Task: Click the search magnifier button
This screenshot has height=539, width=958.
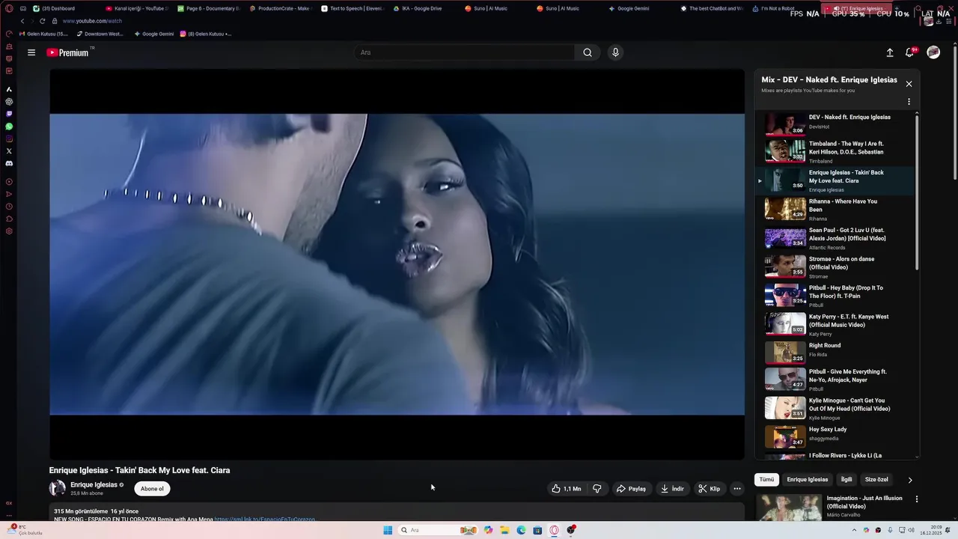Action: [x=588, y=52]
